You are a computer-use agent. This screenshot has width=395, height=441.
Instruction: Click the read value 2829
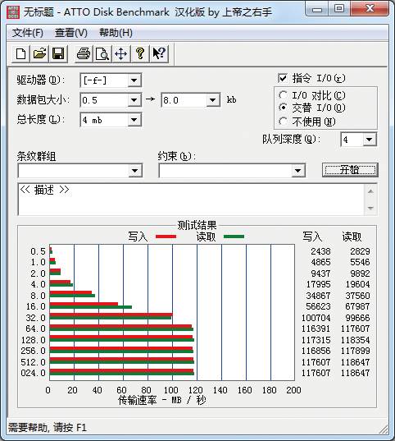(361, 251)
